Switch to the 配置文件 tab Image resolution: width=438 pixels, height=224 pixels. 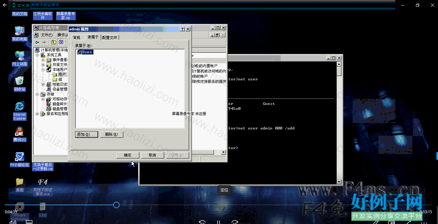point(110,38)
